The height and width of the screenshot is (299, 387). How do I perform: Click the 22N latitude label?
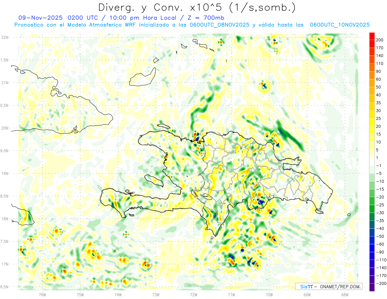5,37
